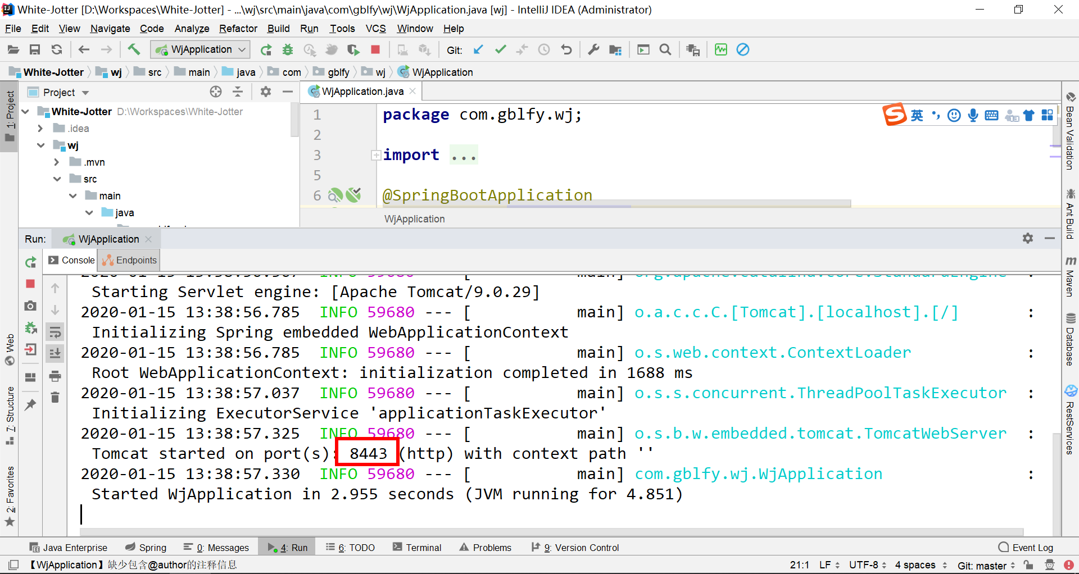Open Settings via the wrench icon
The width and height of the screenshot is (1079, 574).
(x=593, y=50)
